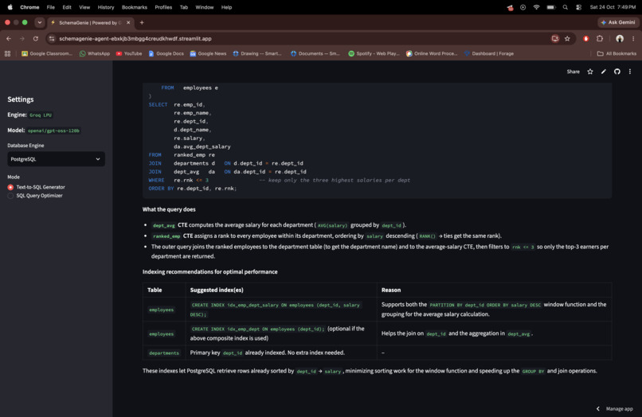Open the Chrome app menu
Screen dimensions: 642x417
click(x=29, y=7)
